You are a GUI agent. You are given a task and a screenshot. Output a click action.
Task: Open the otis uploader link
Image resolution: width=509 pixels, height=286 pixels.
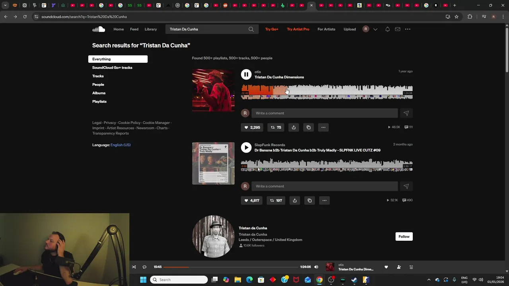(x=258, y=72)
